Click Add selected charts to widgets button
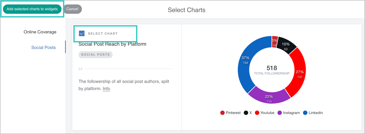This screenshot has height=134, width=365. pos(32,9)
